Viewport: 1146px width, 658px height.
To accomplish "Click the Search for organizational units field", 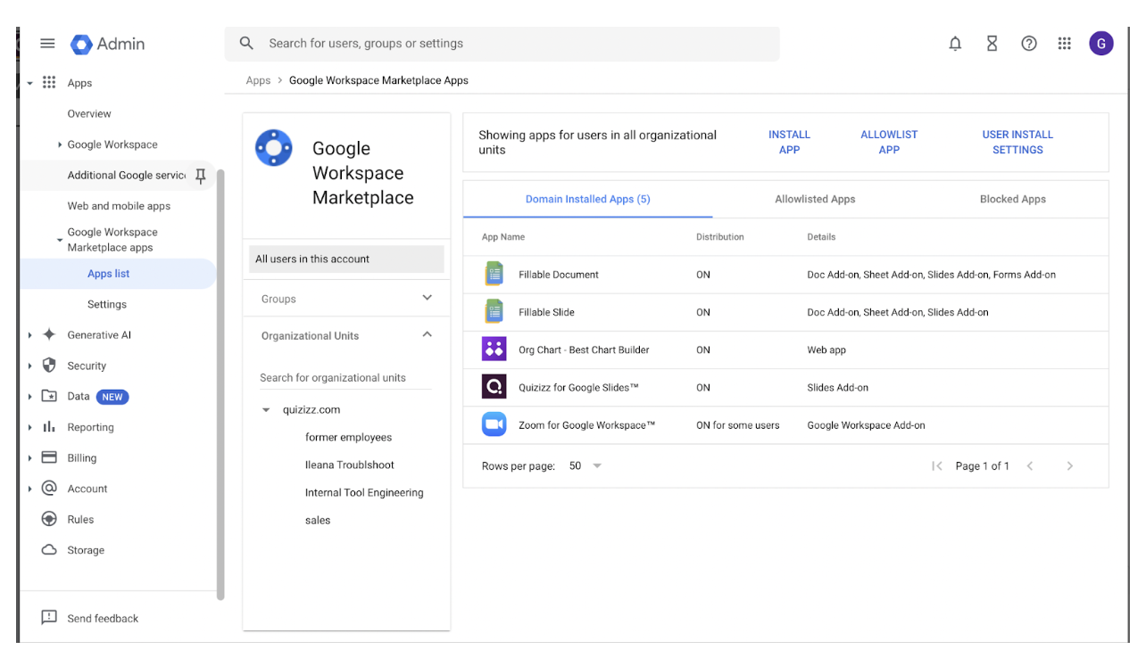I will [345, 377].
